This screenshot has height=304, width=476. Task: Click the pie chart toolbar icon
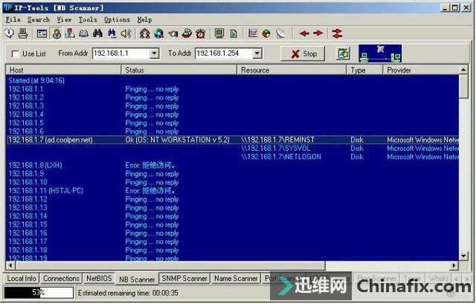[x=266, y=33]
